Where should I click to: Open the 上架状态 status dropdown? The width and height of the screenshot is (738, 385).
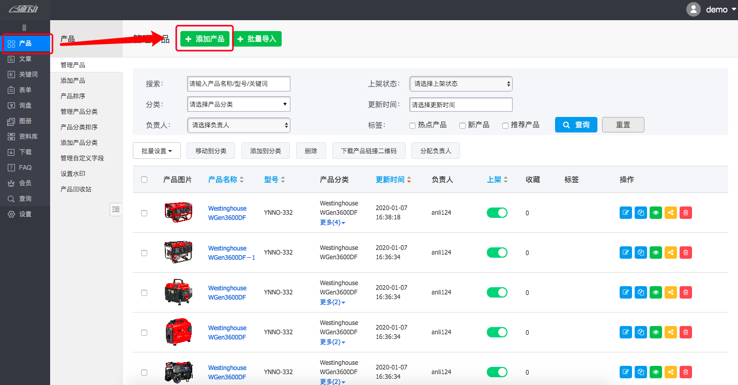(x=460, y=83)
